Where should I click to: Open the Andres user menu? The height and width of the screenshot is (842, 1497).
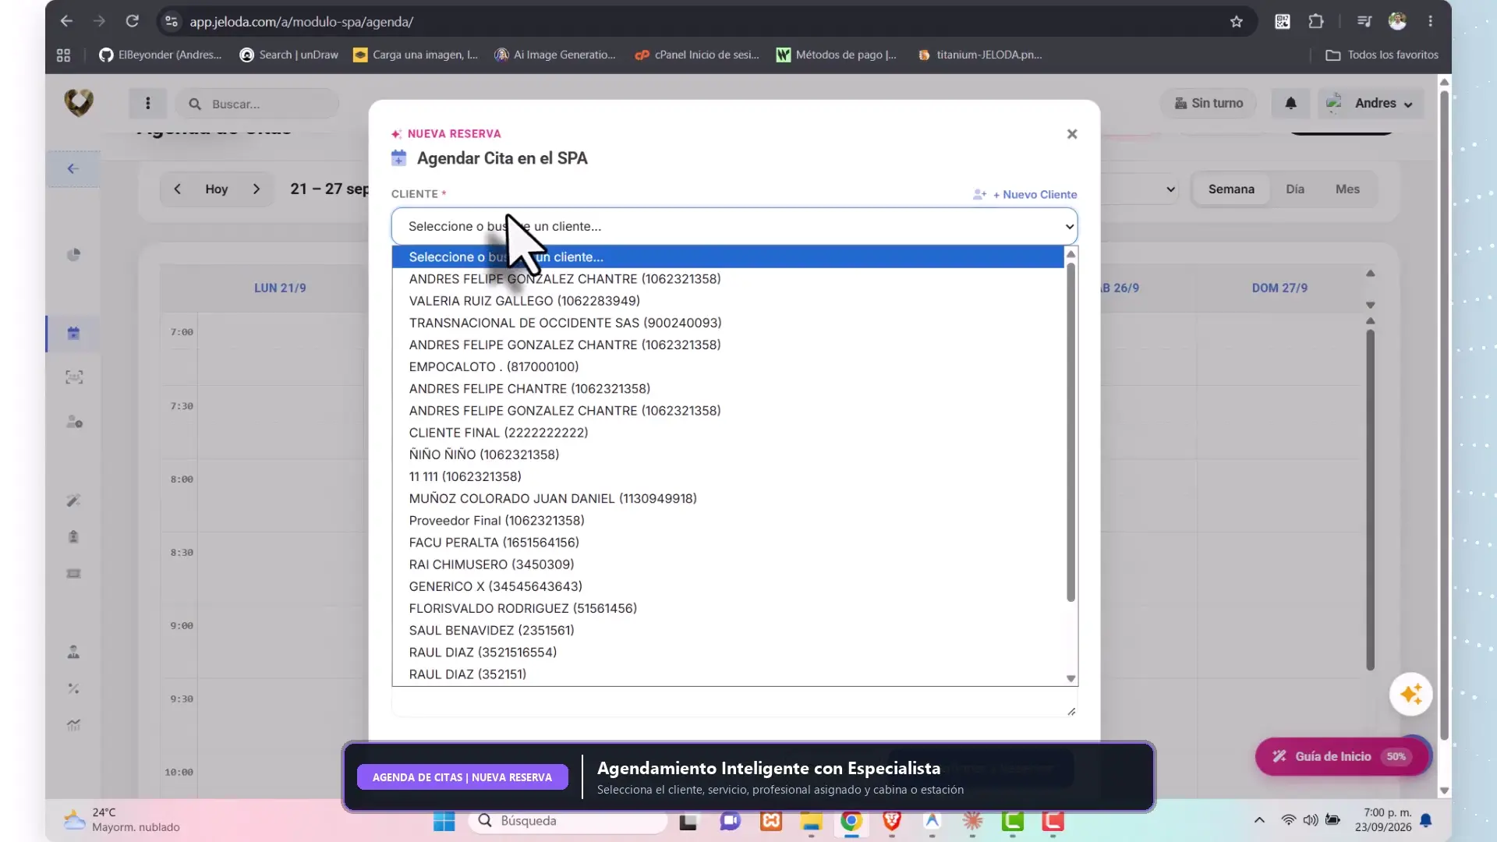point(1371,103)
